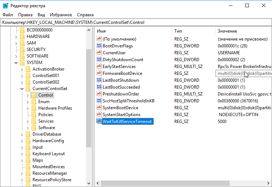The height and width of the screenshot is (187, 272).
Task: Click the icon next to SvcHostSplitThresholdInKB
Action: coord(99,101)
